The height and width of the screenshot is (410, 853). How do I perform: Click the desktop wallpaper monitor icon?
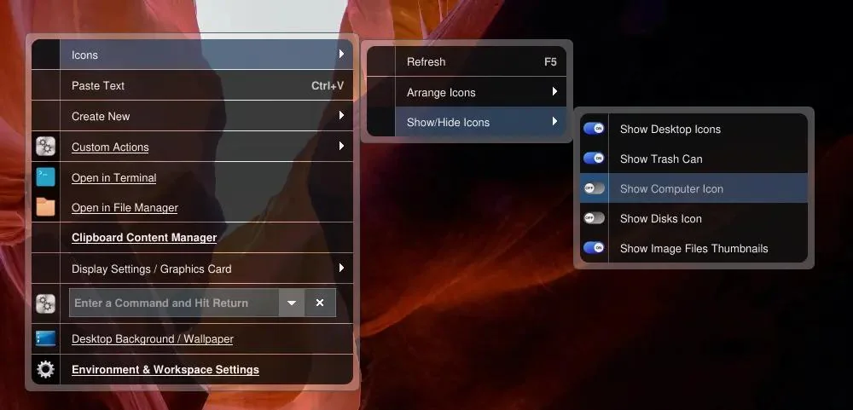(x=46, y=338)
